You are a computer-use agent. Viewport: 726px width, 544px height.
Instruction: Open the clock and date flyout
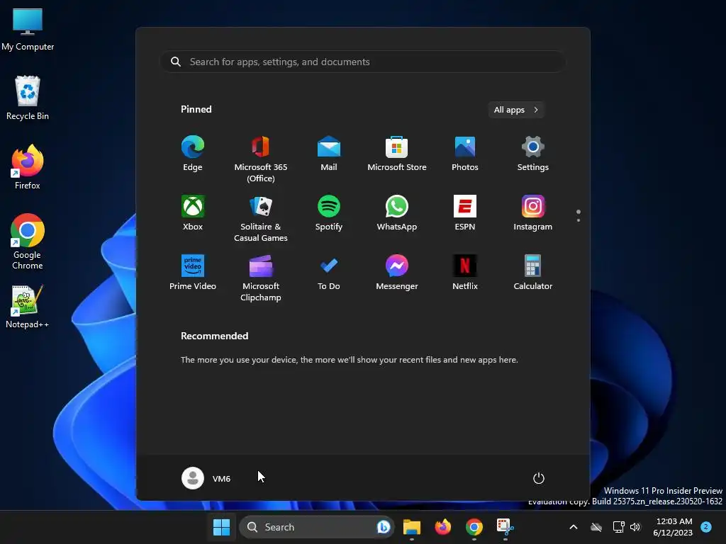click(673, 527)
